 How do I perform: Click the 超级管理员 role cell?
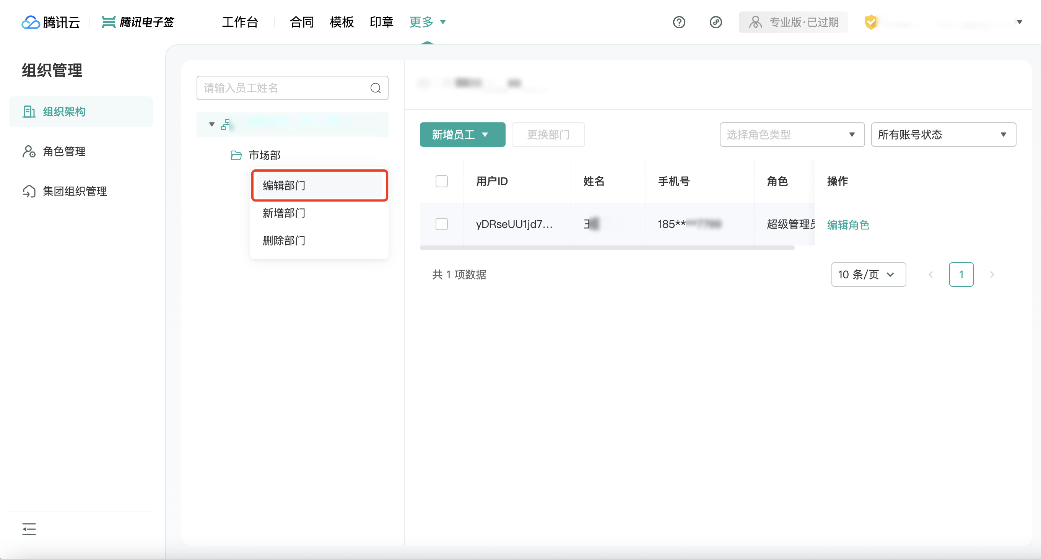pos(791,224)
